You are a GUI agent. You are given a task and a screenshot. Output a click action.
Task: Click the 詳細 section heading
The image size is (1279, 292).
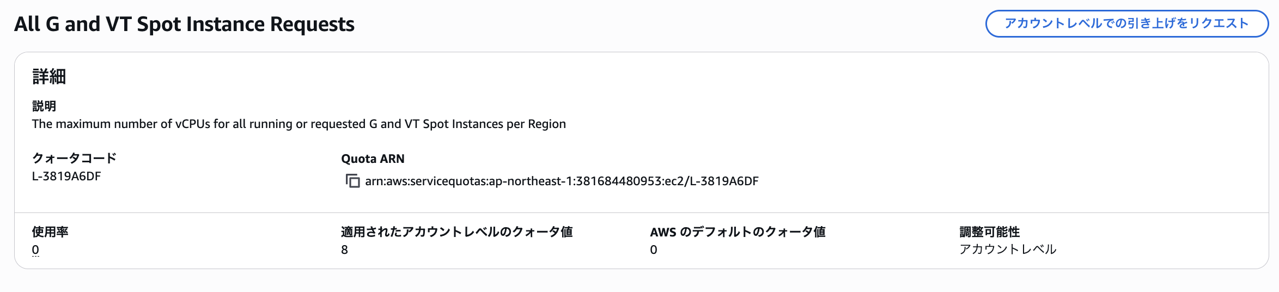coord(49,77)
